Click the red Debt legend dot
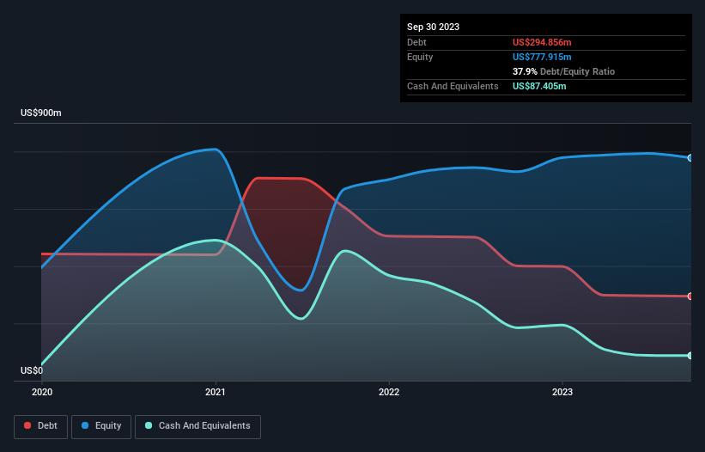 click(27, 425)
